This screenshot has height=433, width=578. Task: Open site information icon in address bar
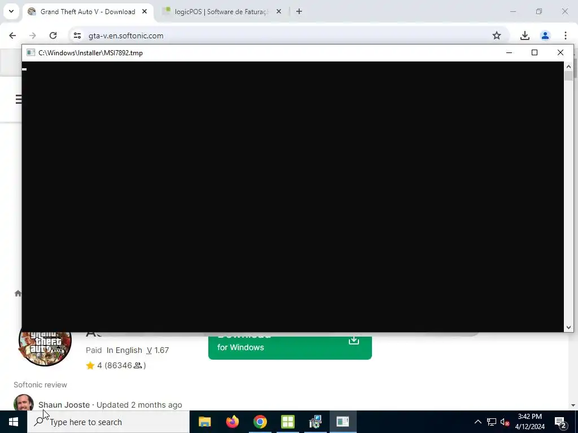pos(77,36)
